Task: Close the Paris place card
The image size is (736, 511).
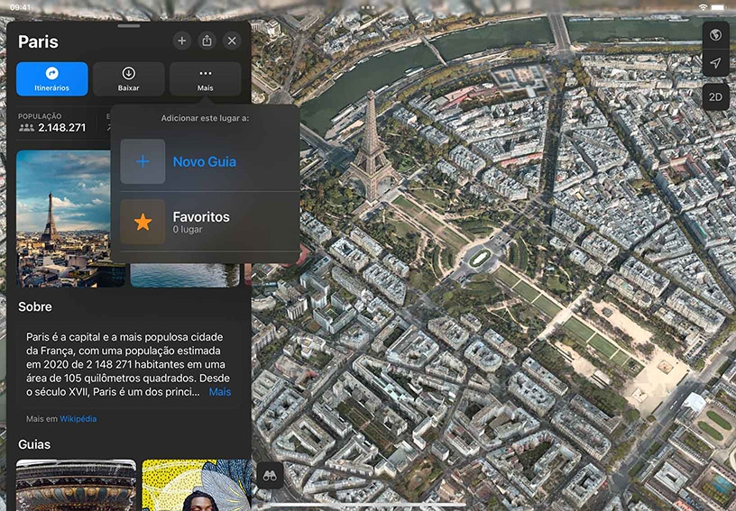Action: 232,41
